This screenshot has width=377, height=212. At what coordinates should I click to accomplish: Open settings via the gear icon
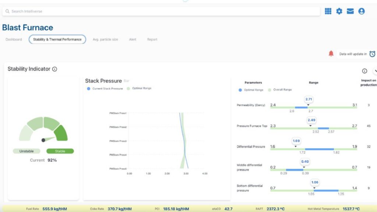pos(339,11)
